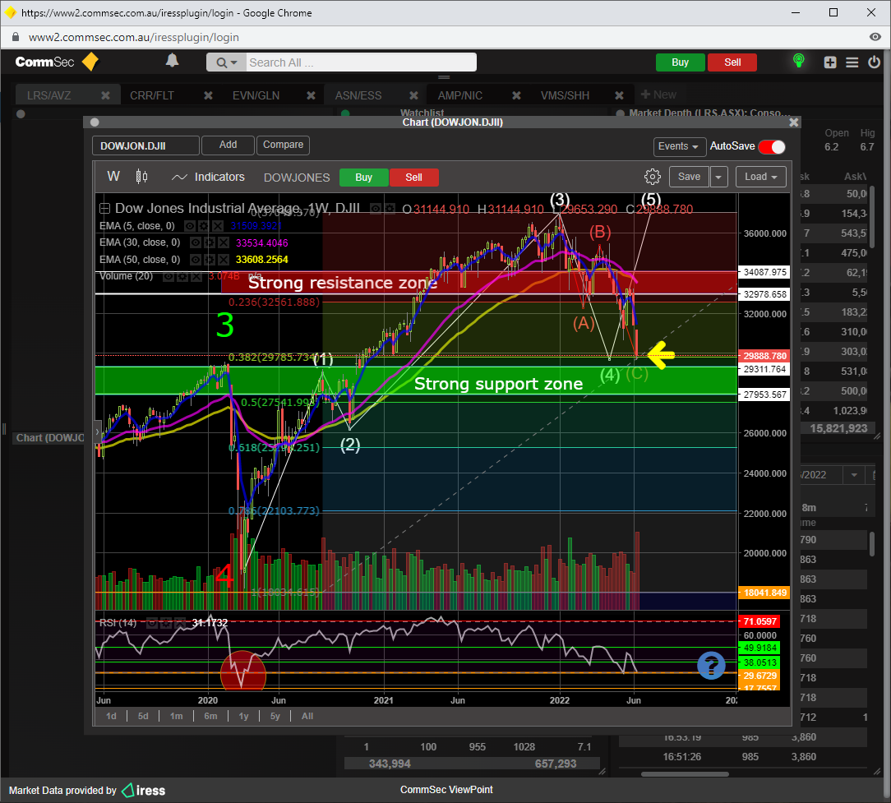891x803 pixels.
Task: Switch to the AMP/NIC tab
Action: pos(460,95)
